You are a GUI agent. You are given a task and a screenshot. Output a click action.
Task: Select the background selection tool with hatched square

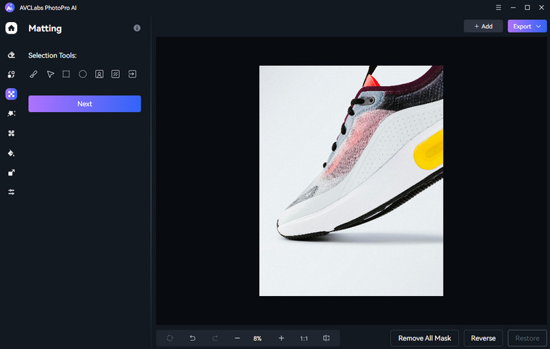point(116,74)
